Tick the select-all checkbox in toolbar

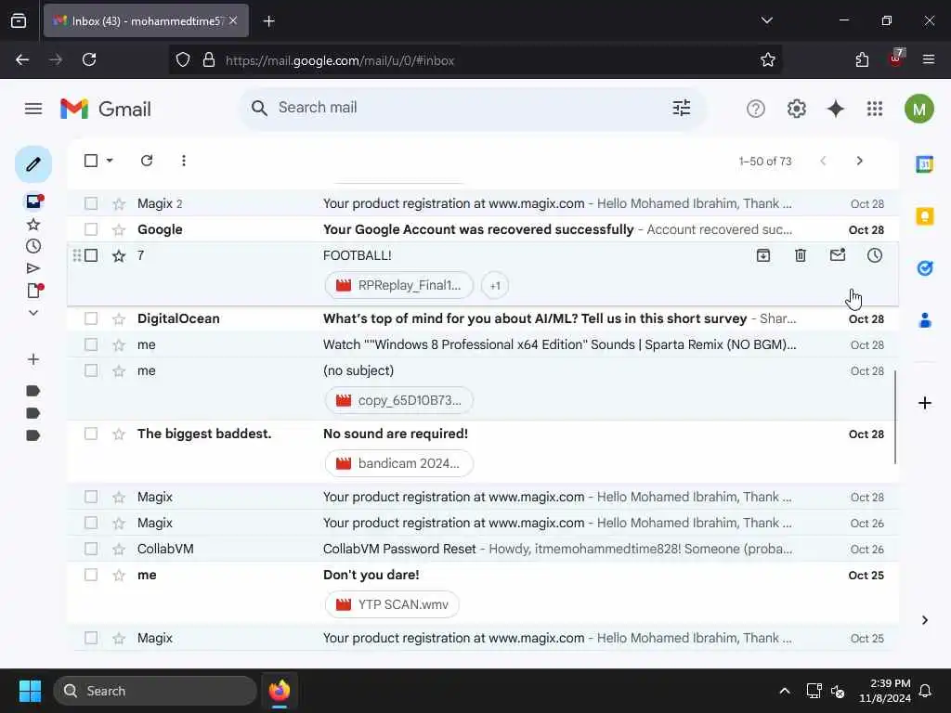tap(91, 161)
